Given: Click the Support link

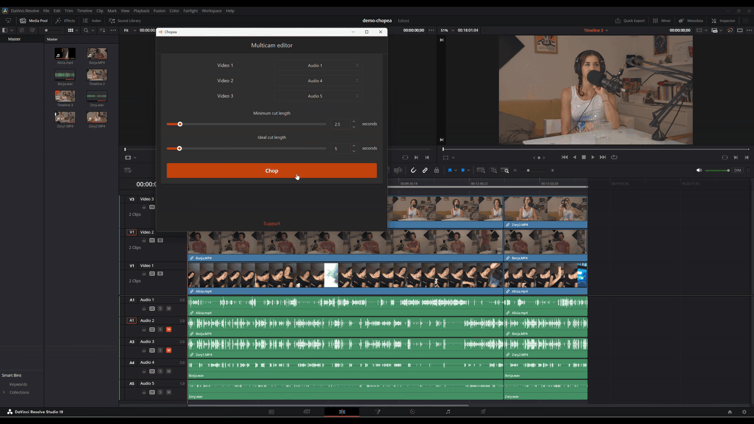Looking at the screenshot, I should pyautogui.click(x=272, y=224).
